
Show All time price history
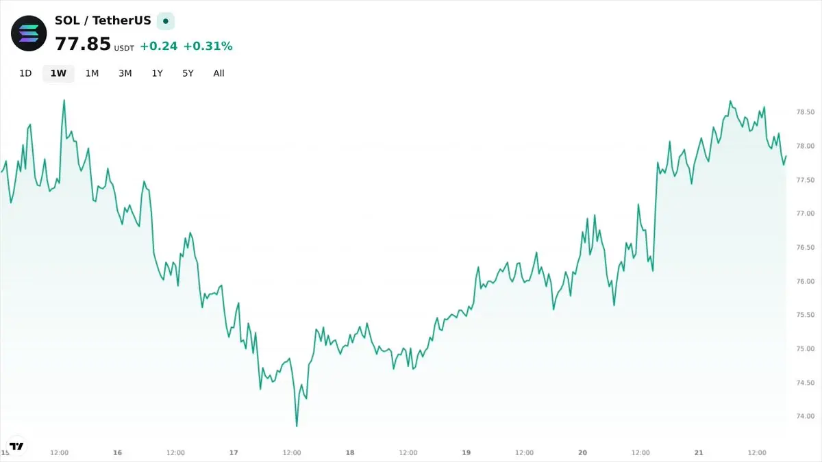[x=219, y=73]
